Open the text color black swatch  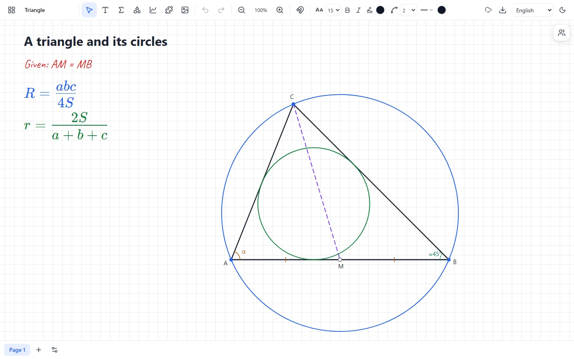[x=380, y=10]
